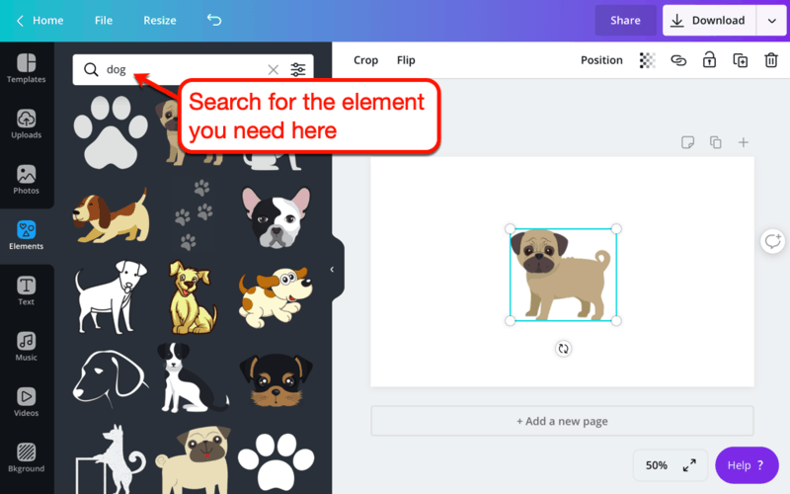Go back to Home
Screen dimensions: 790x494
pos(40,20)
